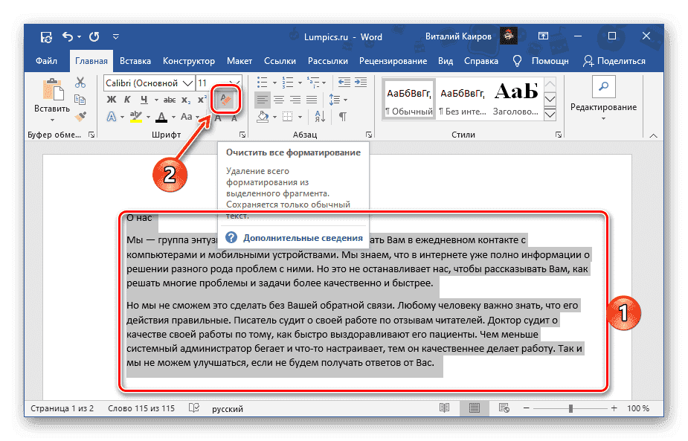Enable justified text alignment

(x=311, y=99)
